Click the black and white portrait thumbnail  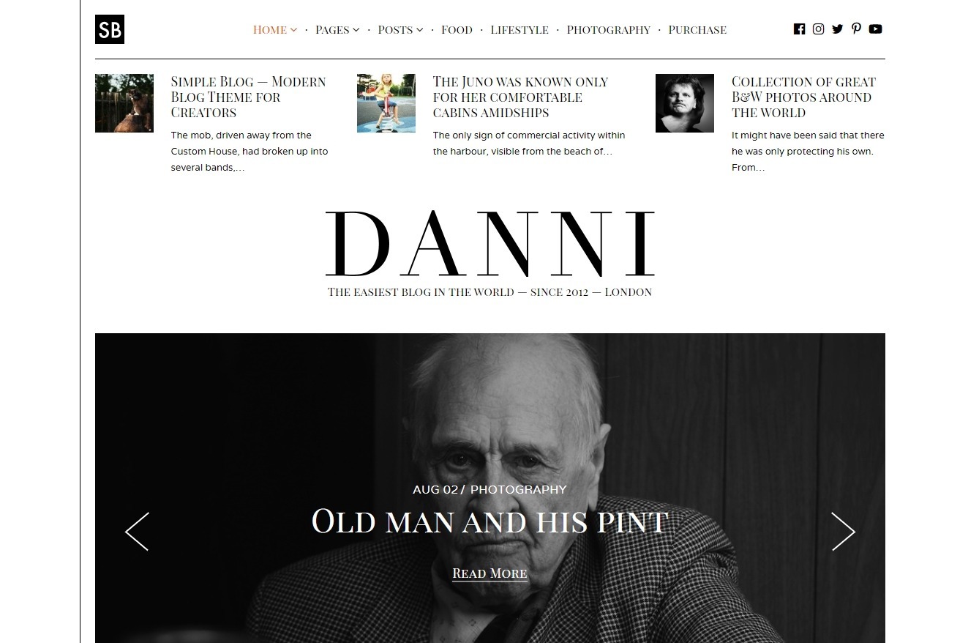coord(685,103)
